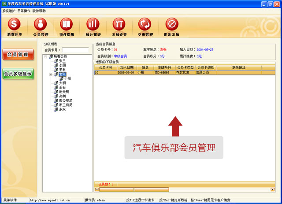
Task: Click the 加入日期 column header
Action: [x=126, y=67]
